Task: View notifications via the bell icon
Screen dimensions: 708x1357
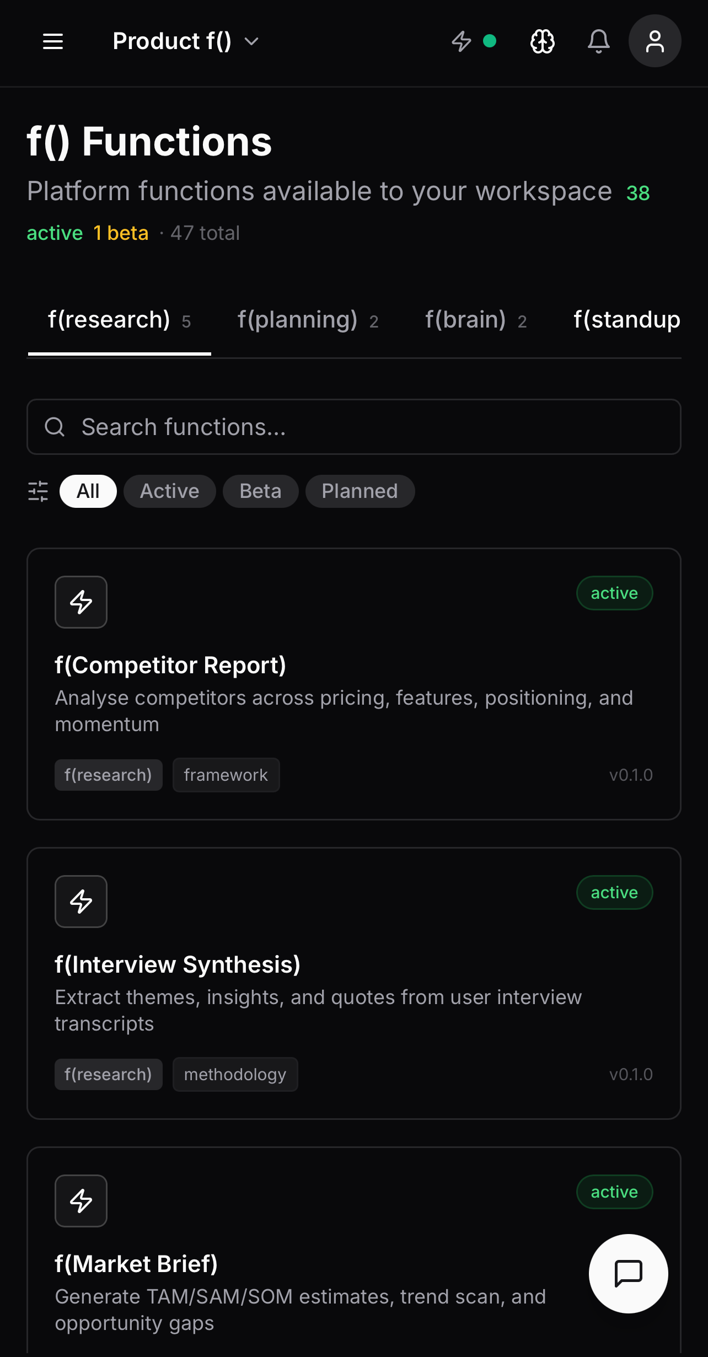Action: [599, 41]
